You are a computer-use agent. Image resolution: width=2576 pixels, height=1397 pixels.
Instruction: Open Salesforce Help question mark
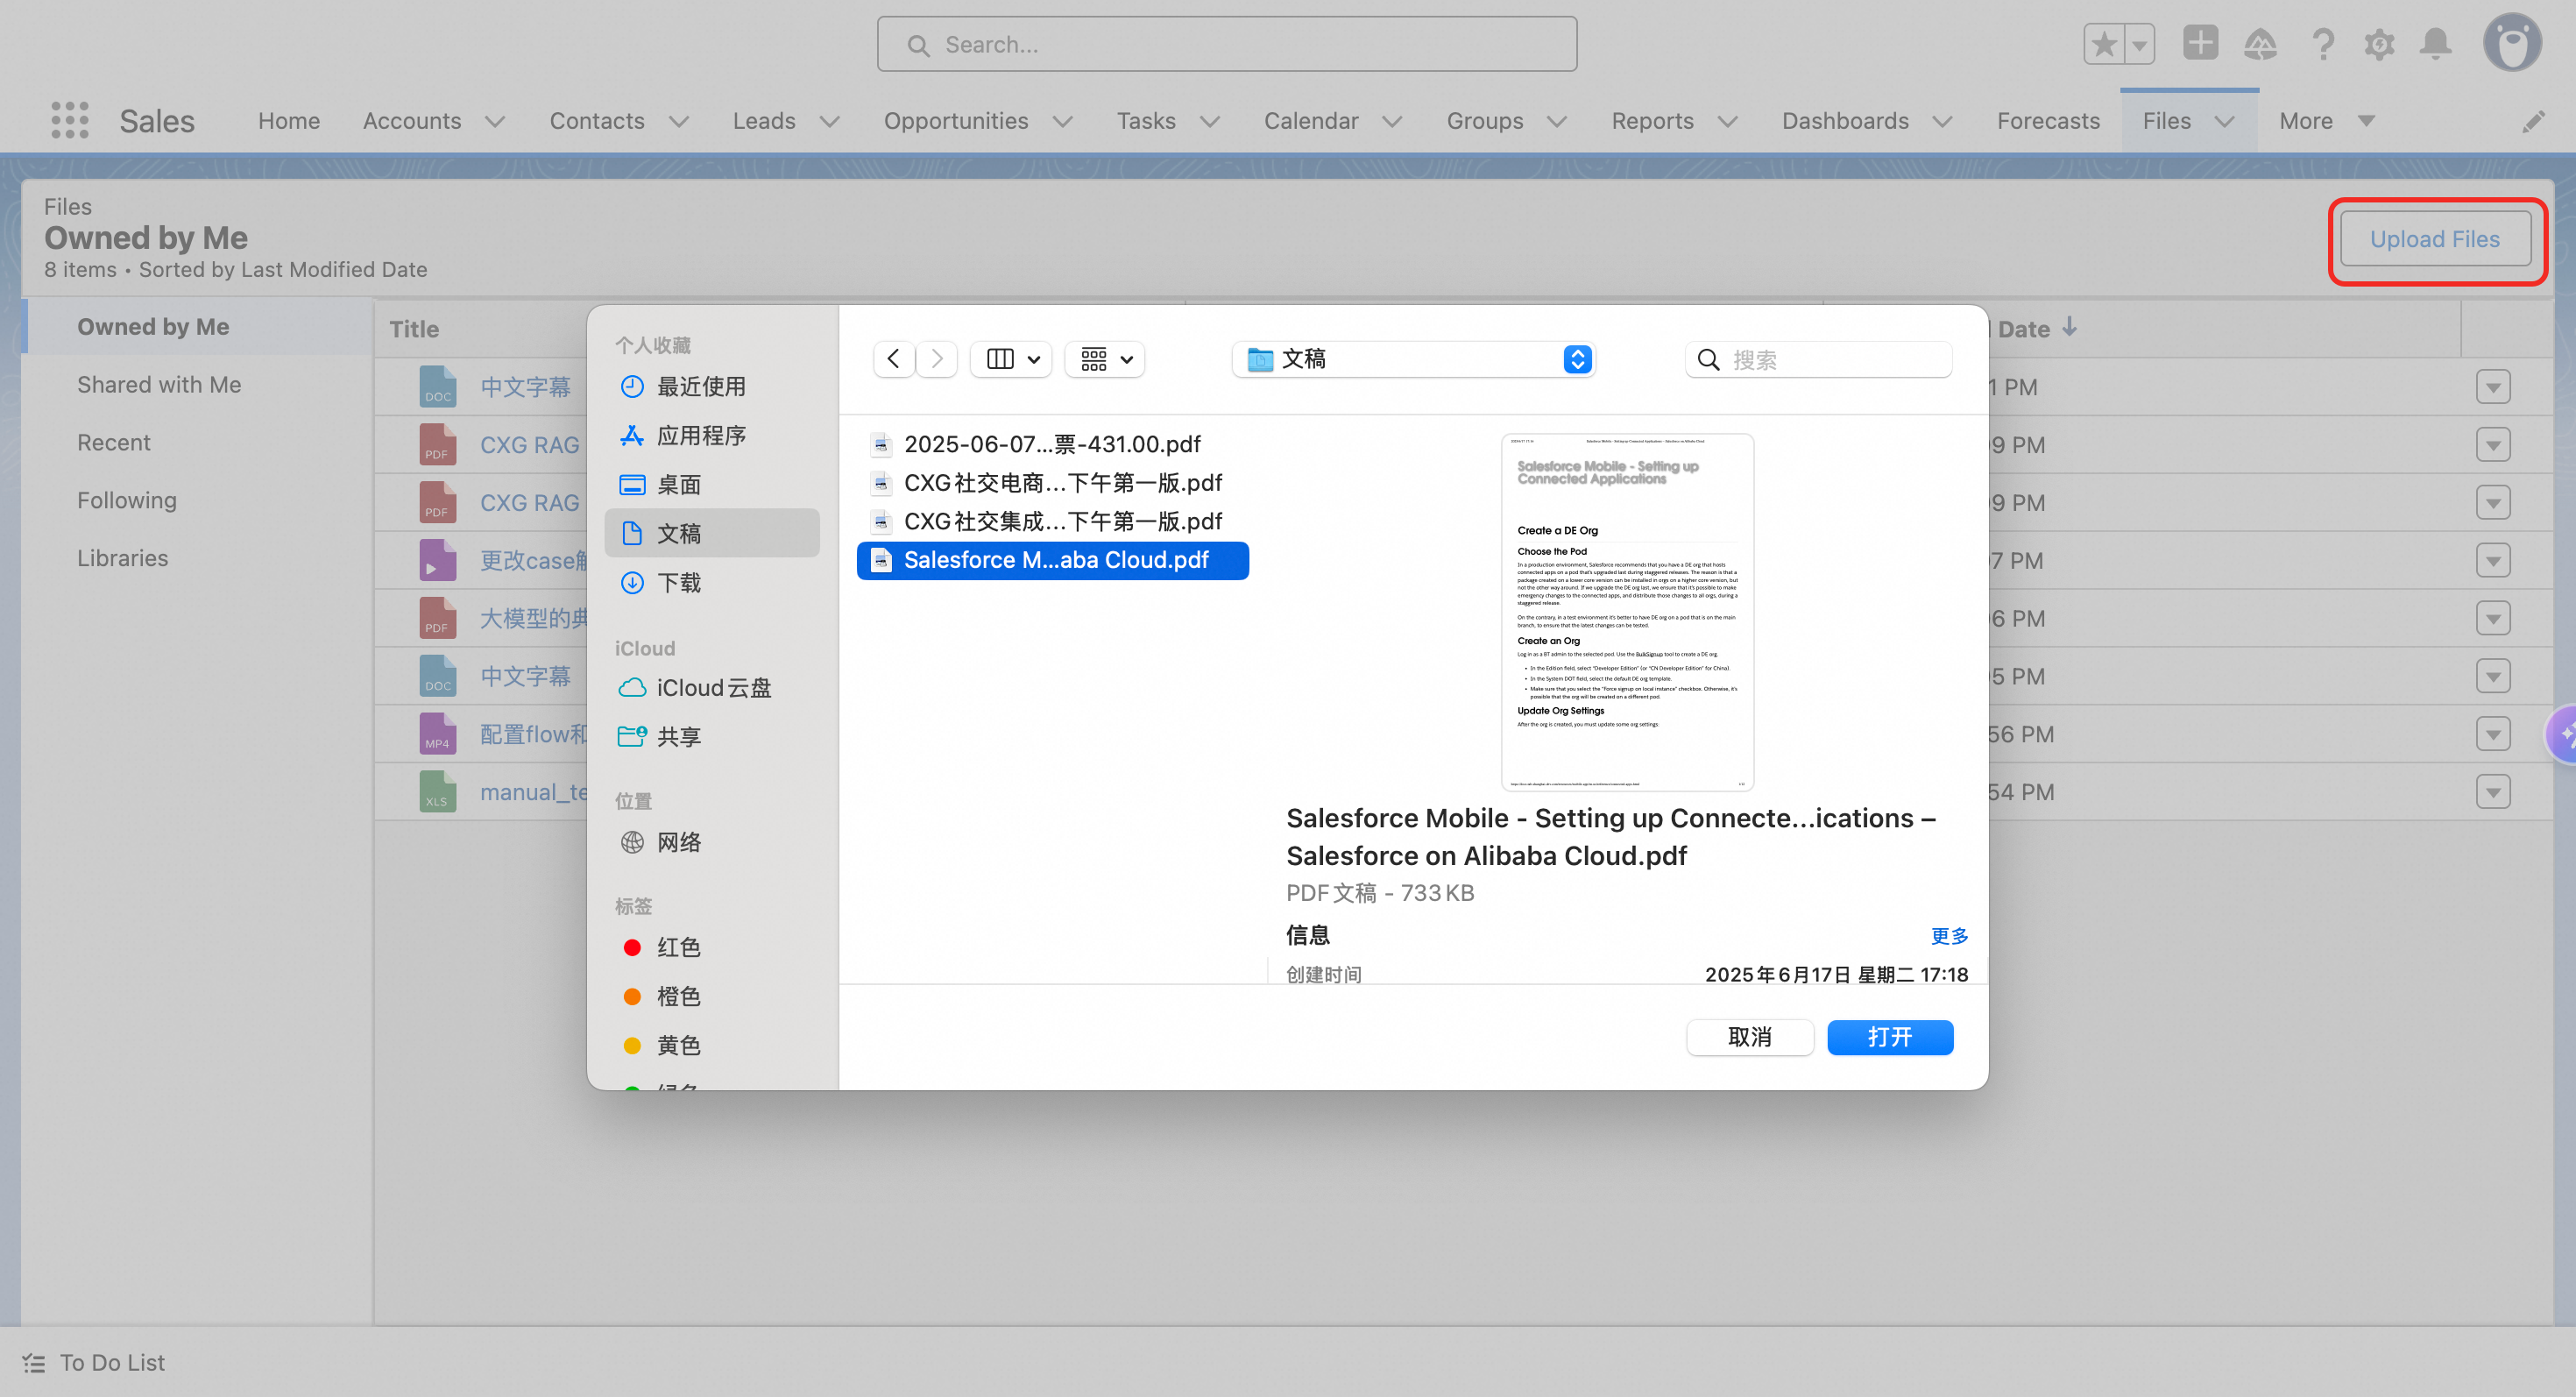pyautogui.click(x=2322, y=44)
